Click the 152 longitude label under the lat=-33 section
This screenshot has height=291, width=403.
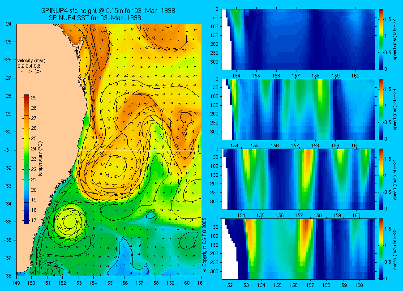pyautogui.click(x=229, y=285)
